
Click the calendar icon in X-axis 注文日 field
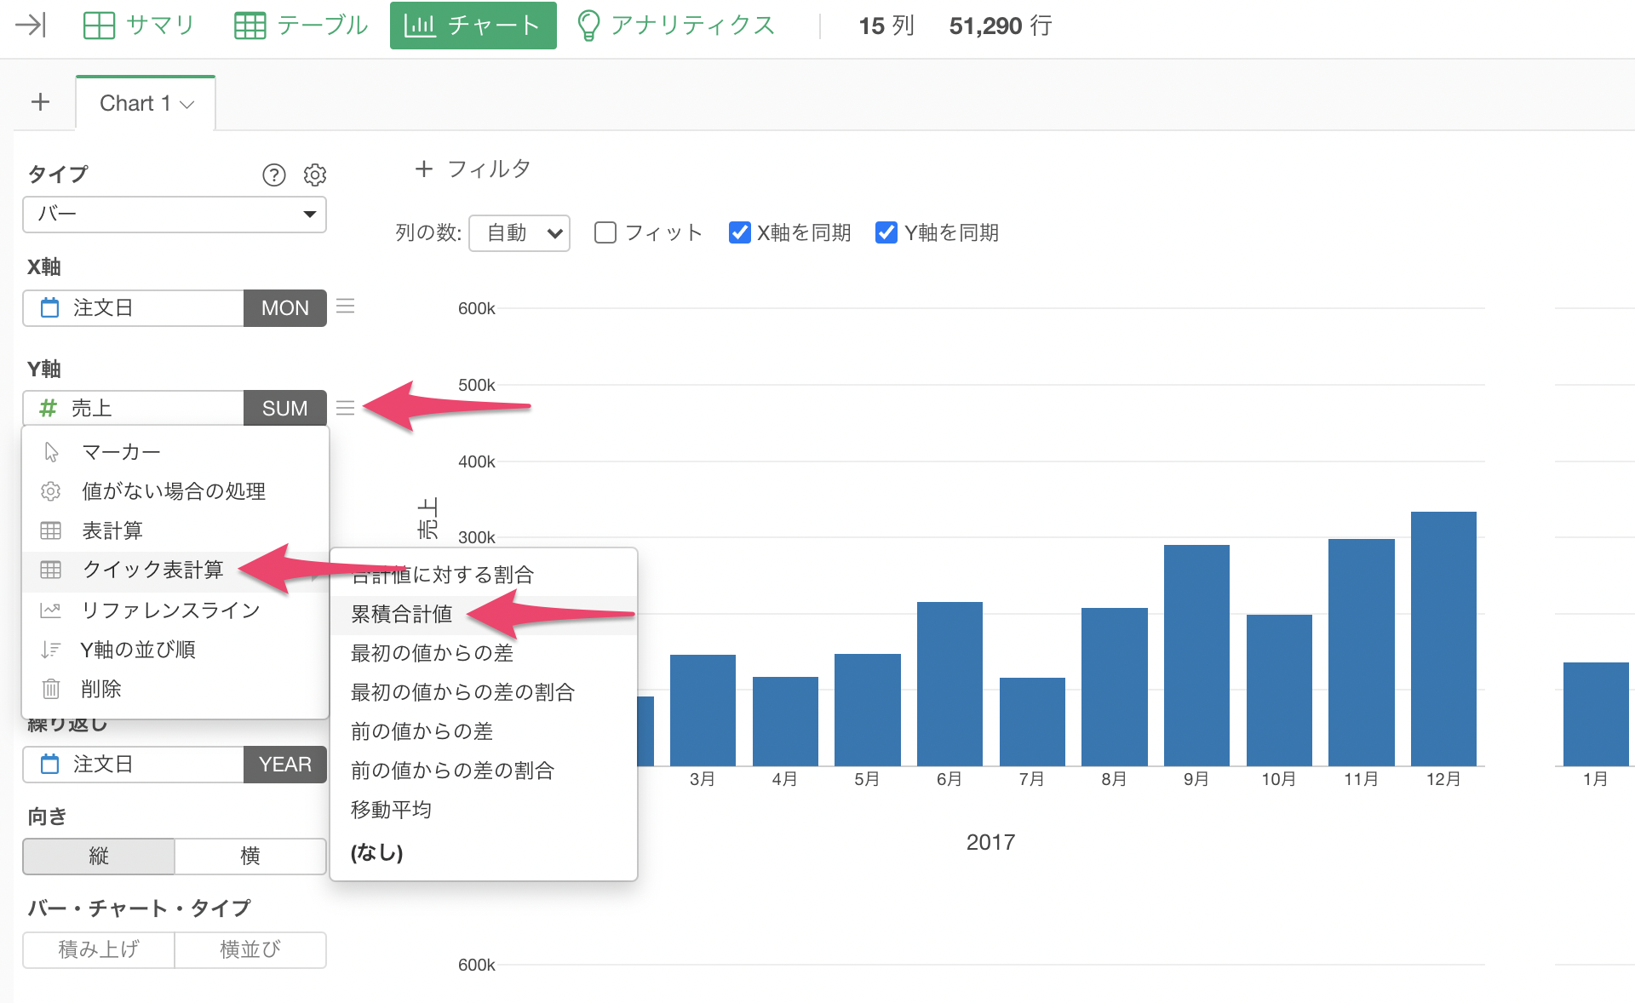50,307
